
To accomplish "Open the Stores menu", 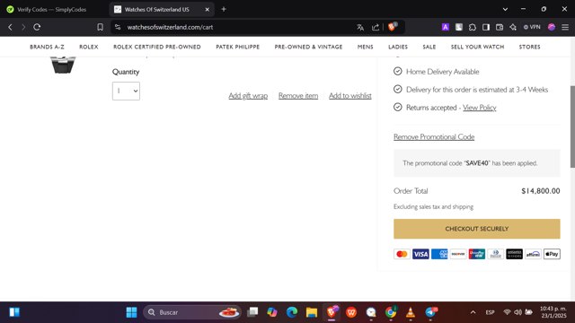I will pos(529,47).
